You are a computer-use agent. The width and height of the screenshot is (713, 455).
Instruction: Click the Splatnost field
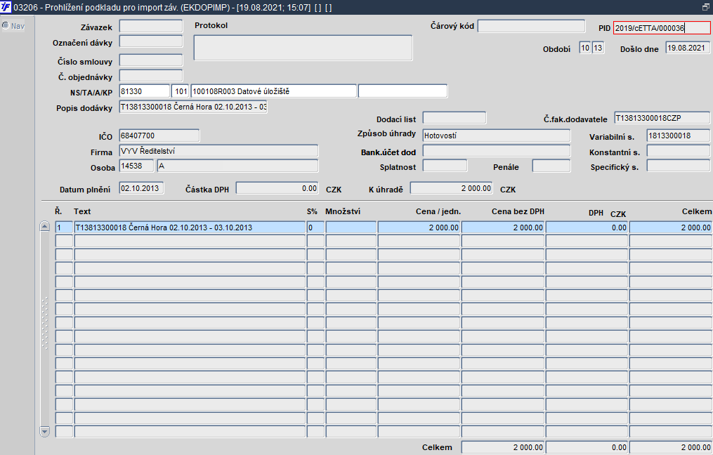click(445, 166)
